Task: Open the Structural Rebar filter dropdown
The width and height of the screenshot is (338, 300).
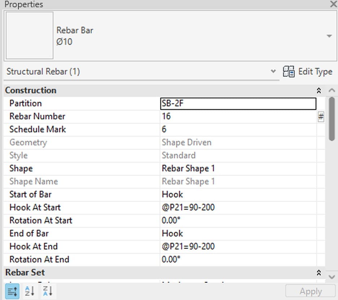Action: point(273,71)
